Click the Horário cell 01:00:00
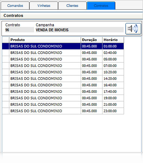This screenshot has width=143, height=163. click(113, 46)
